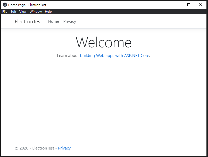Screen dimensions: 208x157
Task: Click the 2020 year in the footer
Action: coord(24,148)
